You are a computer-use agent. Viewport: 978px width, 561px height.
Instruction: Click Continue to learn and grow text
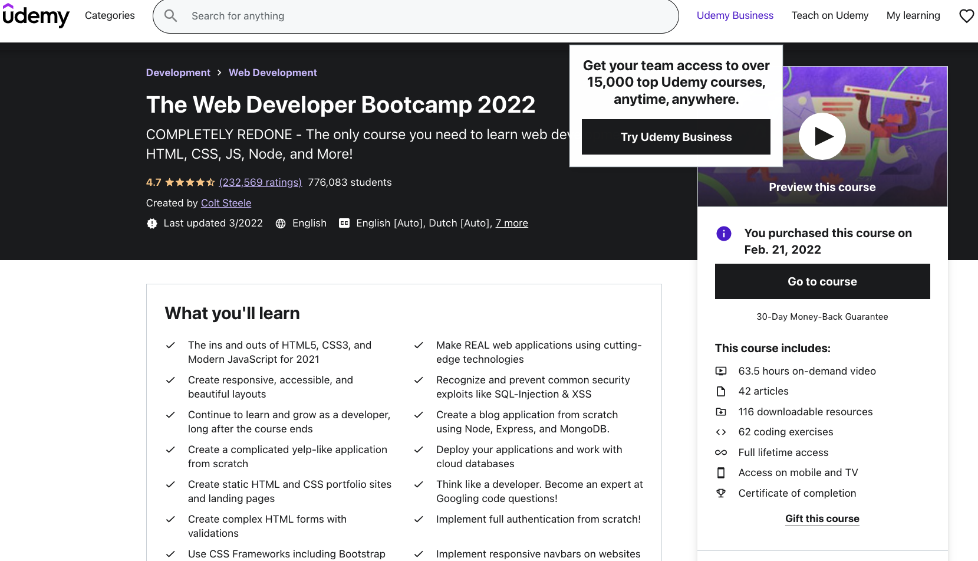pos(289,422)
